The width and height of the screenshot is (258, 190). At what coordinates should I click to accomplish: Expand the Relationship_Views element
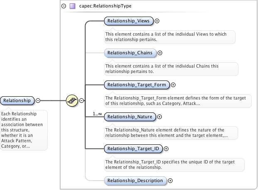point(157,20)
